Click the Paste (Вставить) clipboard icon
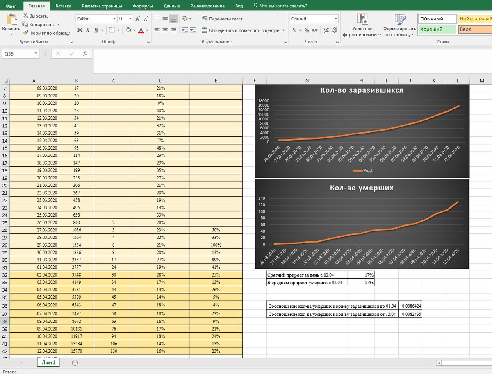 pyautogui.click(x=11, y=19)
